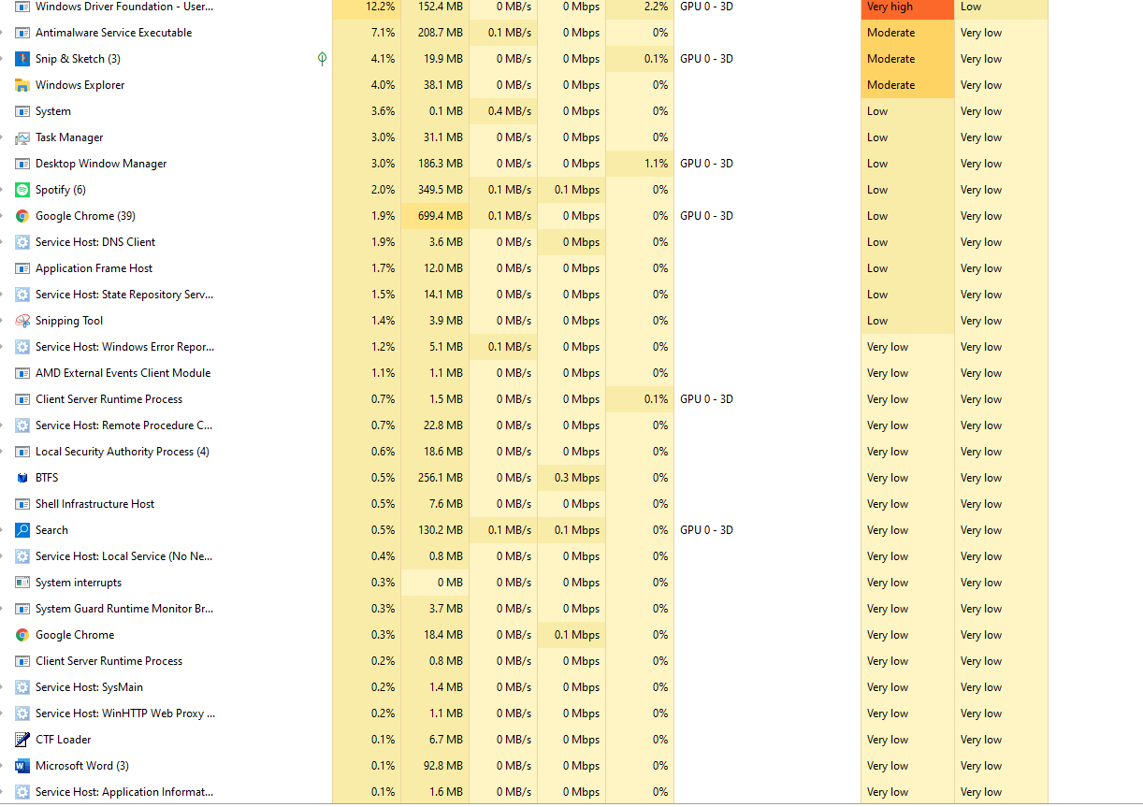Click the Windows Driver Foundation process icon
This screenshot has width=1143, height=807.
[x=22, y=7]
